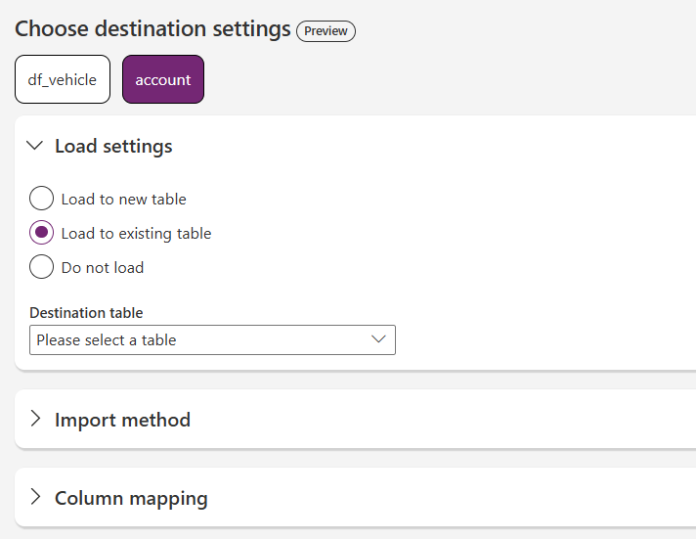Viewport: 696px width, 539px height.
Task: Choose the Load to existing table radio button
Action: coord(41,233)
